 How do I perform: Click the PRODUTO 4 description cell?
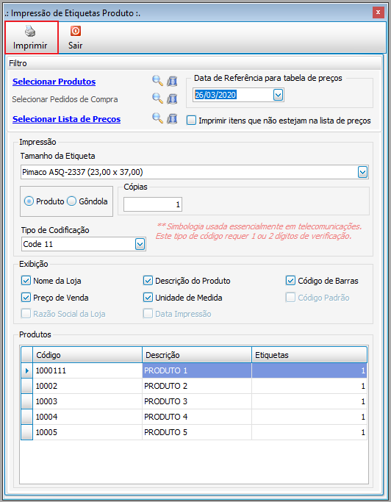coord(197,417)
